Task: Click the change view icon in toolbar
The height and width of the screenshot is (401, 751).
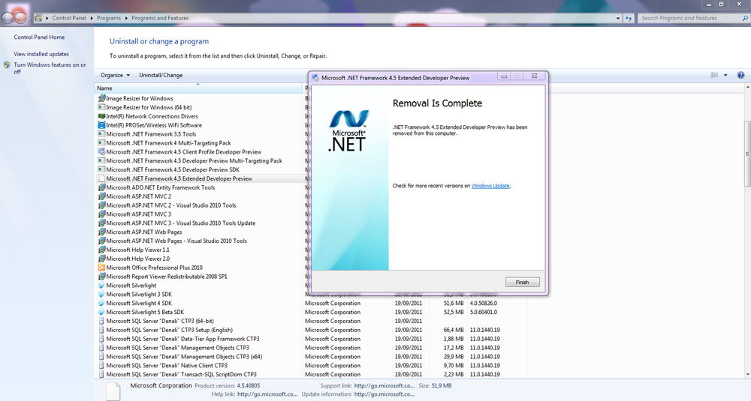Action: coord(714,75)
